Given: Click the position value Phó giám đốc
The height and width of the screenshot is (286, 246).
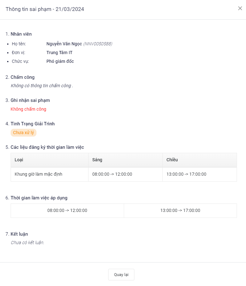Looking at the screenshot, I should [60, 61].
